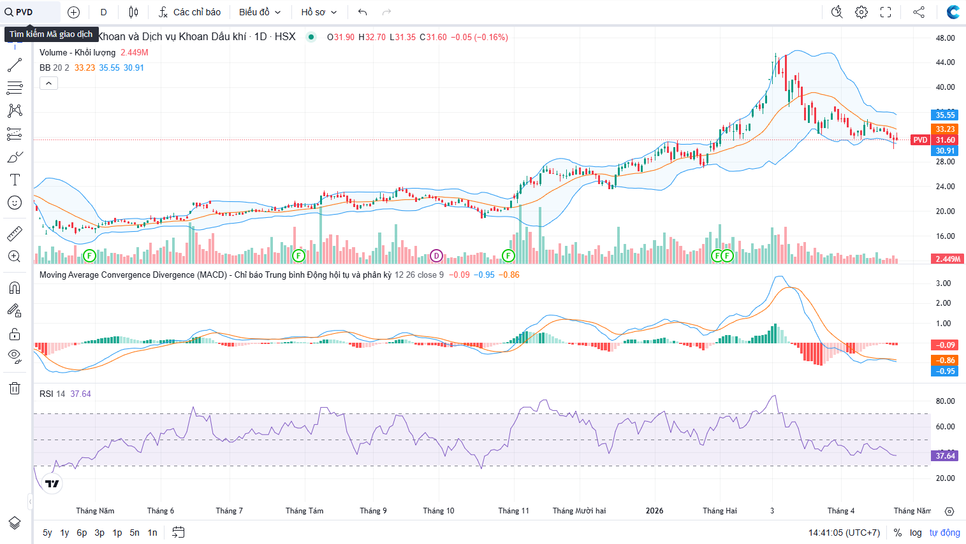Screen dimensions: 966x544
Task: Collapse the indicator legend chevron
Action: point(48,83)
